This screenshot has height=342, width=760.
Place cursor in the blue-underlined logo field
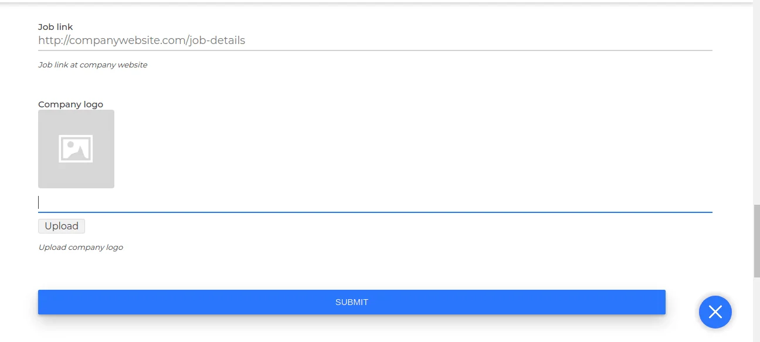tap(375, 202)
